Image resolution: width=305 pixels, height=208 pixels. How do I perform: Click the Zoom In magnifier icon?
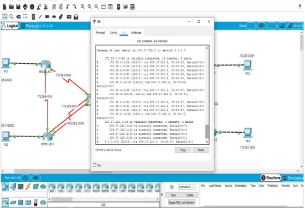click(83, 7)
